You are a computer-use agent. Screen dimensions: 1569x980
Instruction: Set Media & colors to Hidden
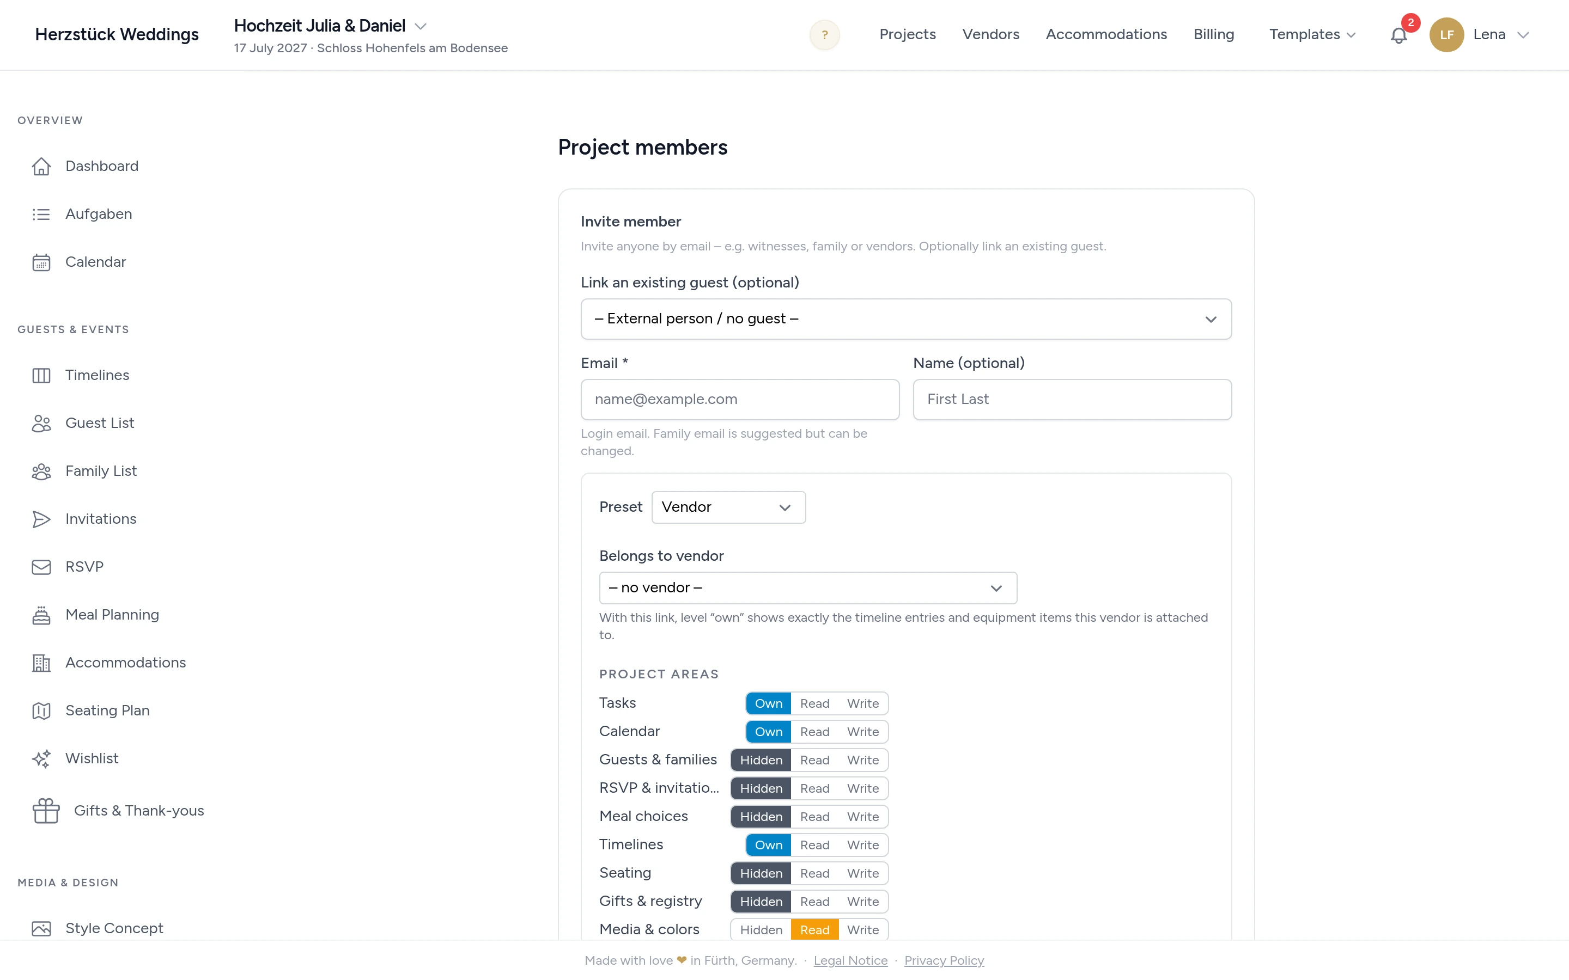(761, 930)
